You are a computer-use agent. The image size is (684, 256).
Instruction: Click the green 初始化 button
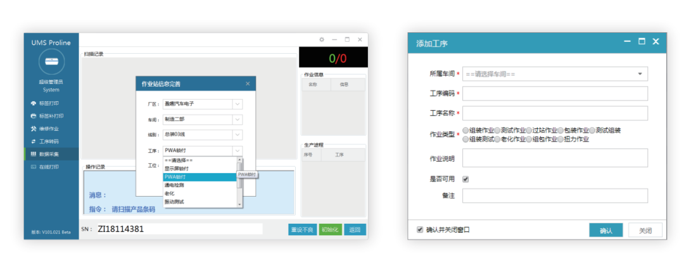pyautogui.click(x=330, y=230)
